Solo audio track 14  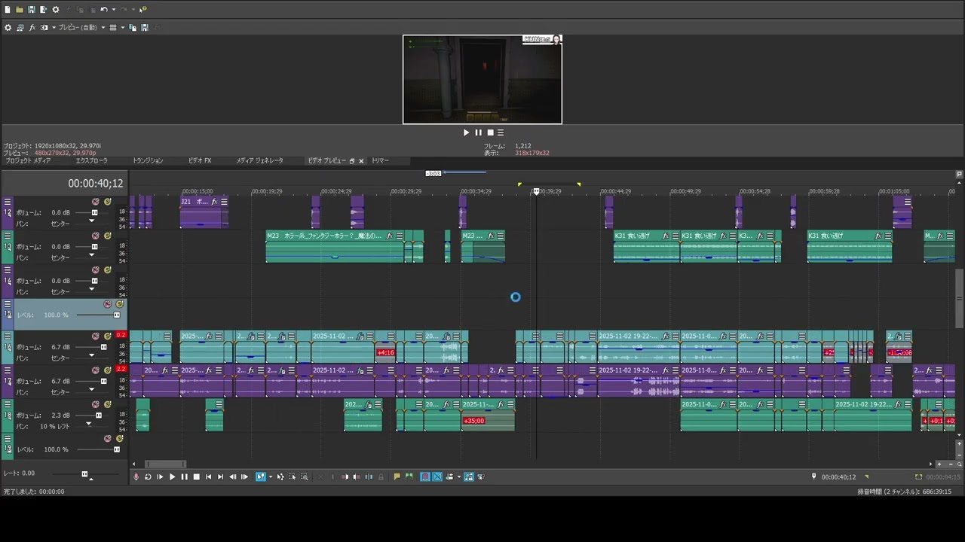pyautogui.click(x=108, y=269)
